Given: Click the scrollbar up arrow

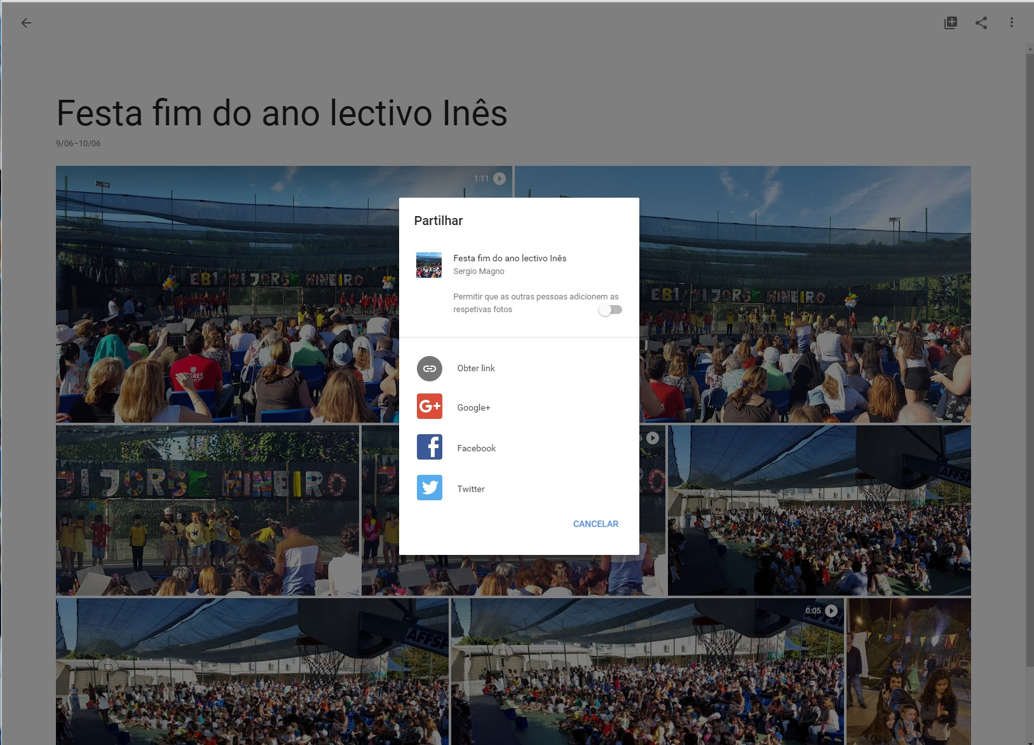Looking at the screenshot, I should (1030, 49).
